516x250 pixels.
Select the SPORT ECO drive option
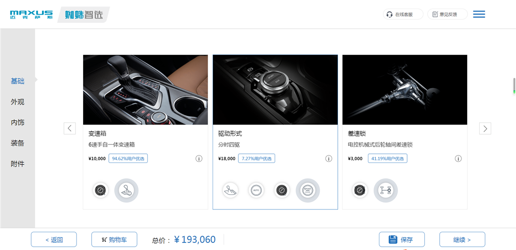pyautogui.click(x=308, y=190)
